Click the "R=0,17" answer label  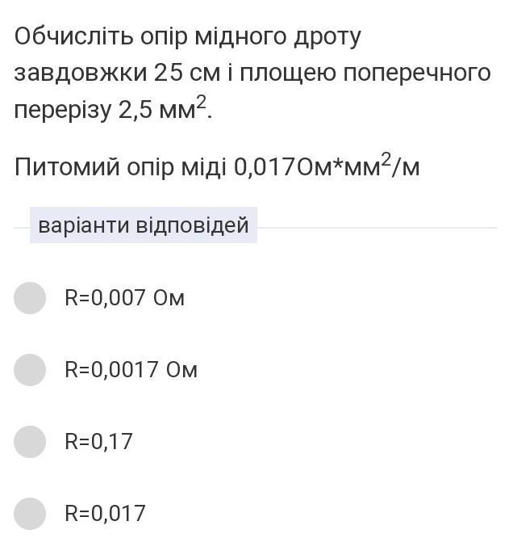click(x=98, y=442)
